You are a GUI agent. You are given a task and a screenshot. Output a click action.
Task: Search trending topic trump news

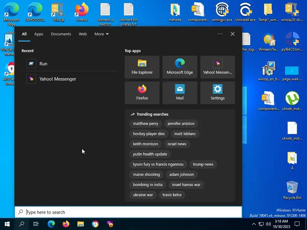(x=203, y=164)
